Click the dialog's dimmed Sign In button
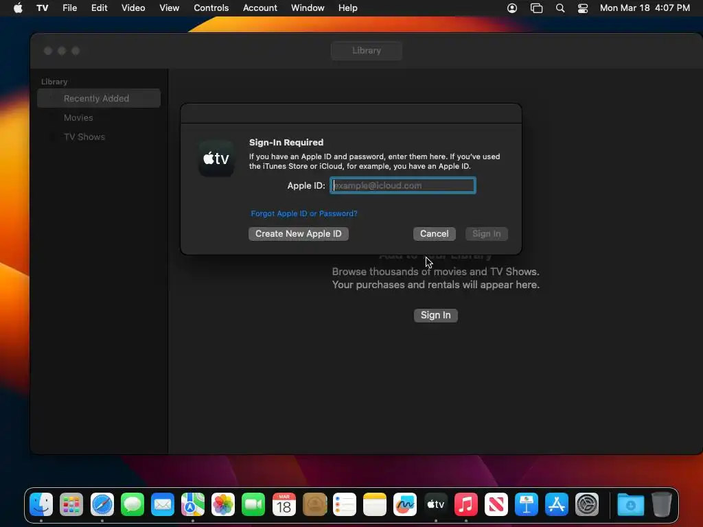703x527 pixels. click(486, 233)
